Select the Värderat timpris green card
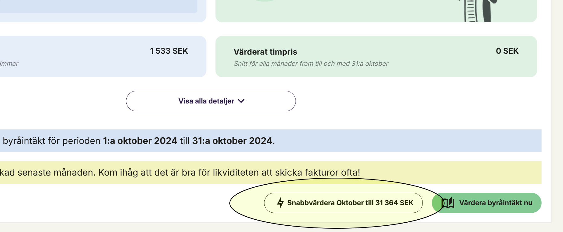Viewport: 563px width, 232px height. pyautogui.click(x=376, y=56)
